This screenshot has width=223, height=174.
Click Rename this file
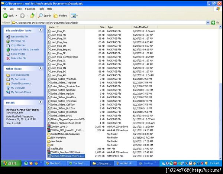pos(19,37)
